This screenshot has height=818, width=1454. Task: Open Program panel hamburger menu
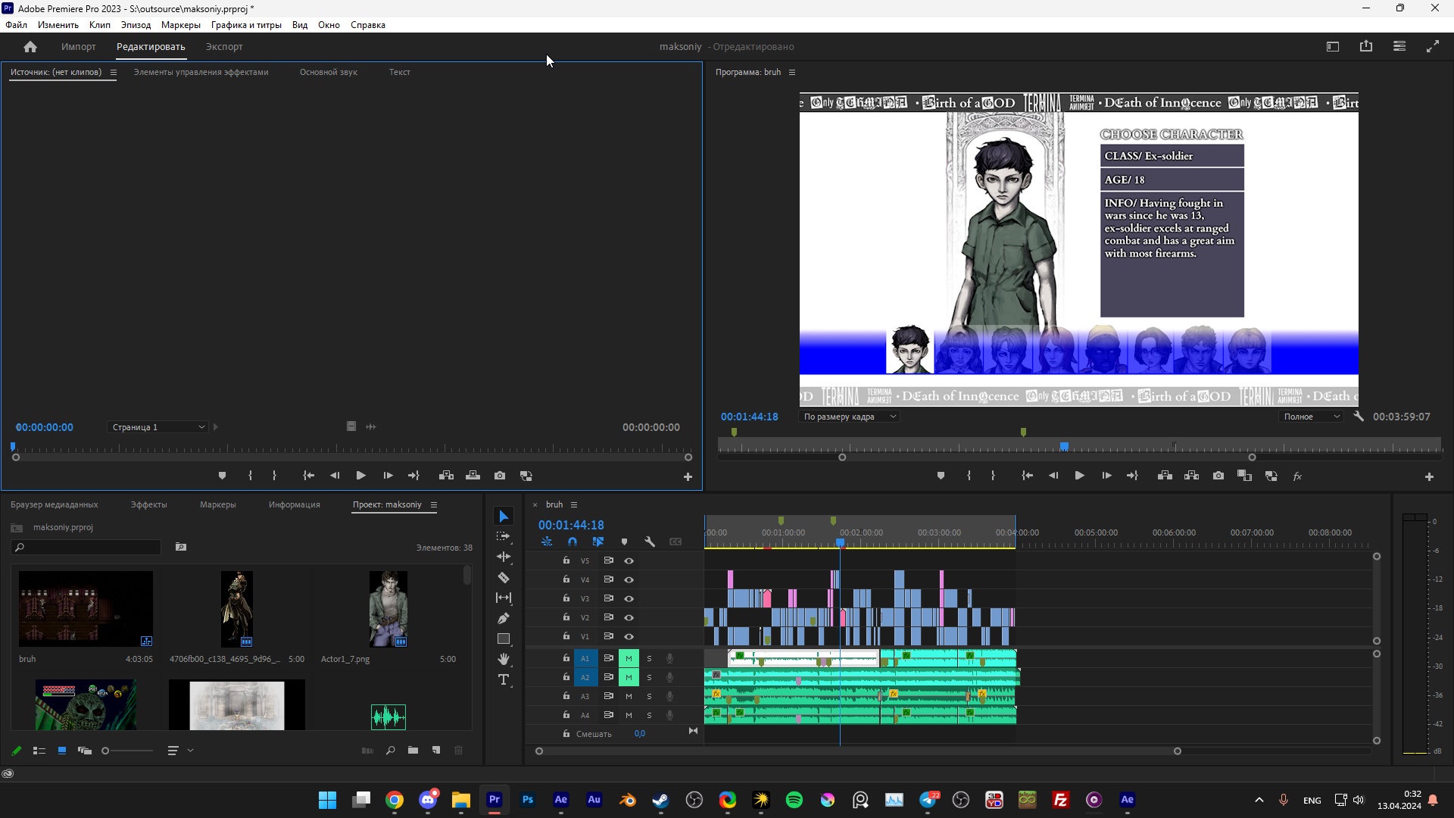tap(792, 73)
